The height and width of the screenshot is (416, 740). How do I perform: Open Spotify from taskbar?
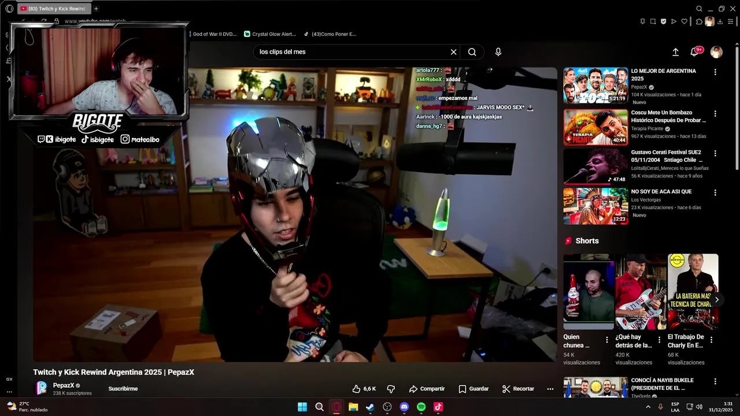point(421,407)
